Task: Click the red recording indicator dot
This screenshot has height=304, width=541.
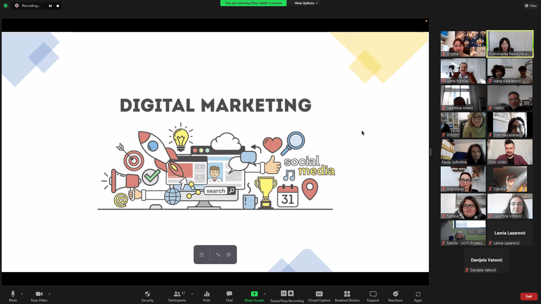Action: point(17,6)
